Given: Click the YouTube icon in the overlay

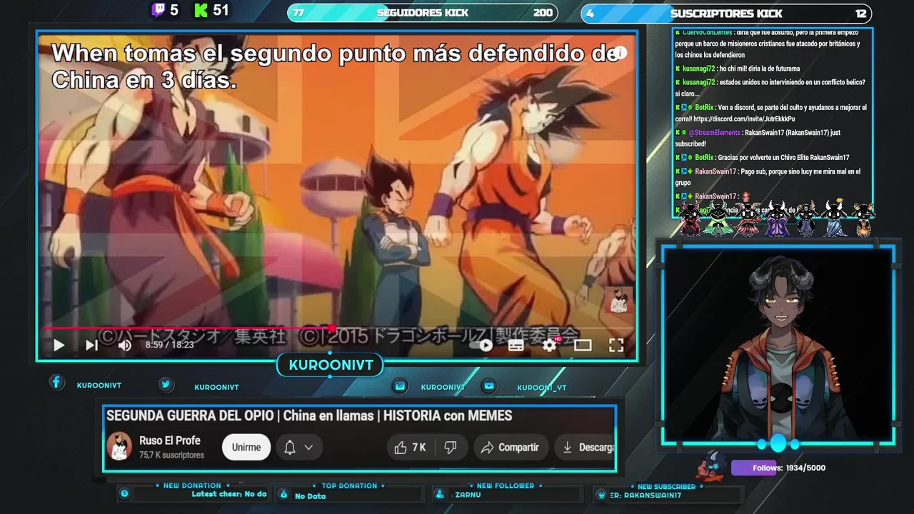Looking at the screenshot, I should [488, 385].
